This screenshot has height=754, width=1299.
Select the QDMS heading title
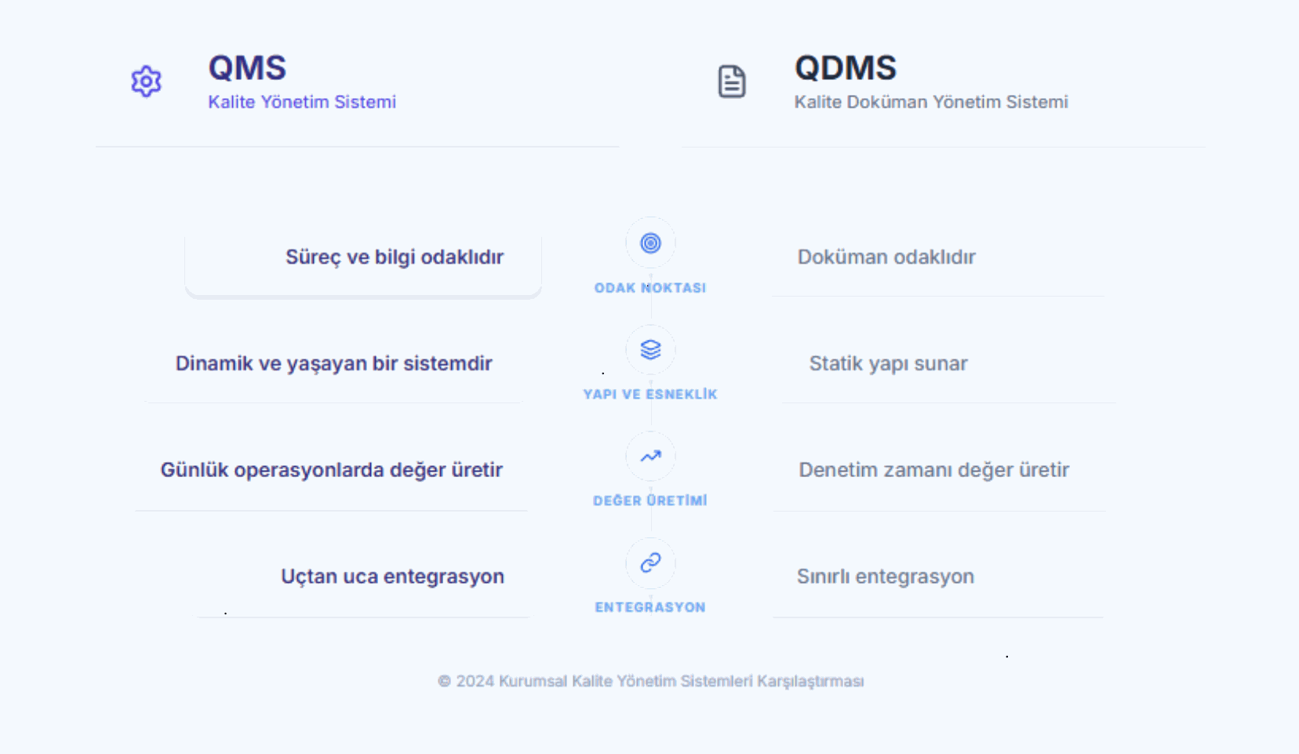846,69
